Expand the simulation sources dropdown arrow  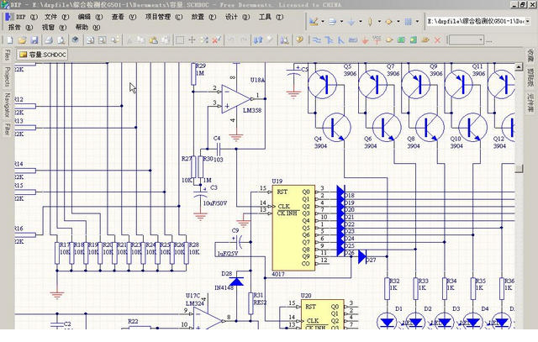398,22
